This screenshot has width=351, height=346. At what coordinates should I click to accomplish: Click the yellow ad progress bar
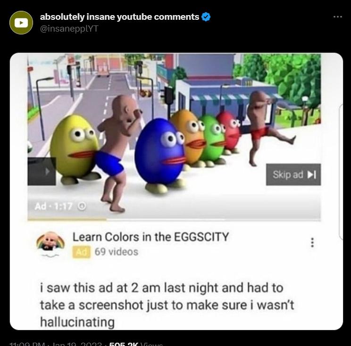pyautogui.click(x=67, y=220)
